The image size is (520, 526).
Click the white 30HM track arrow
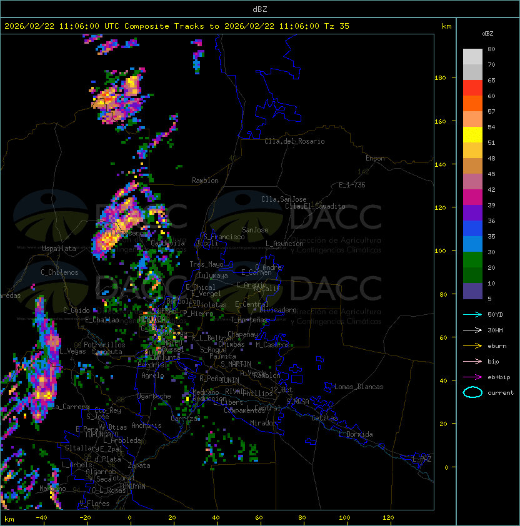tap(472, 330)
